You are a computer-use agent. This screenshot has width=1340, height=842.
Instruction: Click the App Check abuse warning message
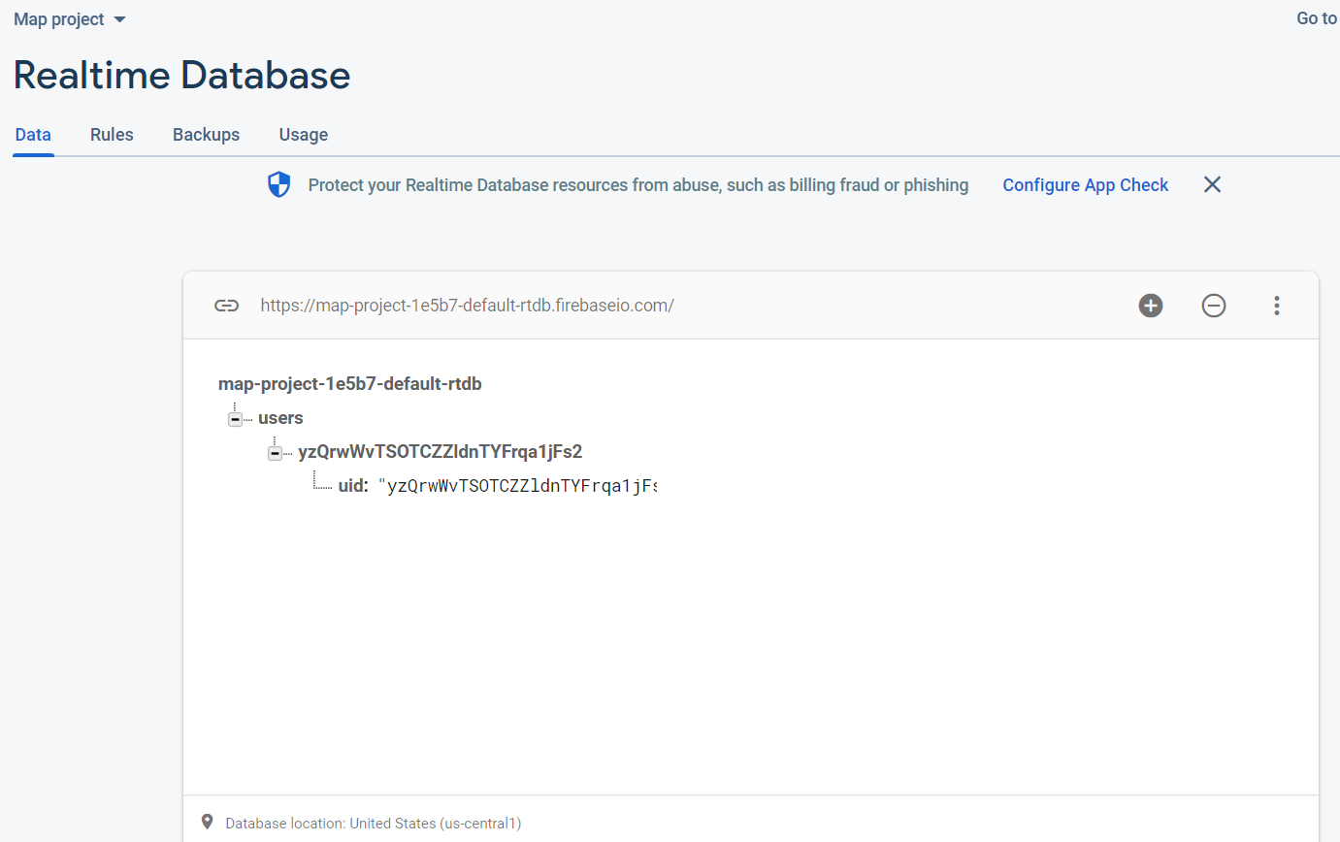click(x=638, y=185)
